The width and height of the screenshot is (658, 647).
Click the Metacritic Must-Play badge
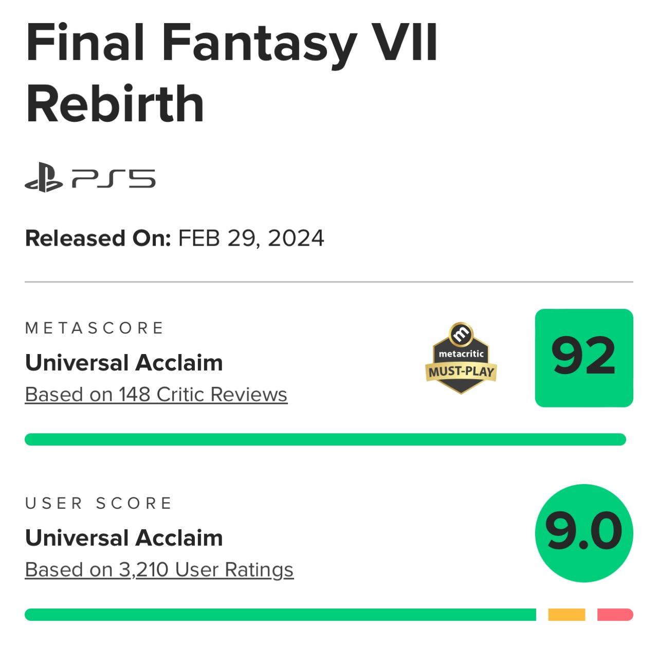click(x=461, y=359)
